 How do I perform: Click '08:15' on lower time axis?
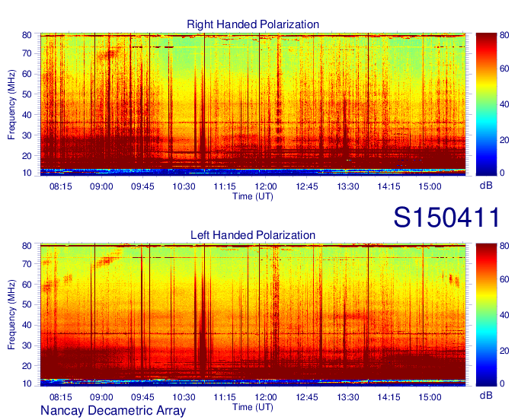60,397
